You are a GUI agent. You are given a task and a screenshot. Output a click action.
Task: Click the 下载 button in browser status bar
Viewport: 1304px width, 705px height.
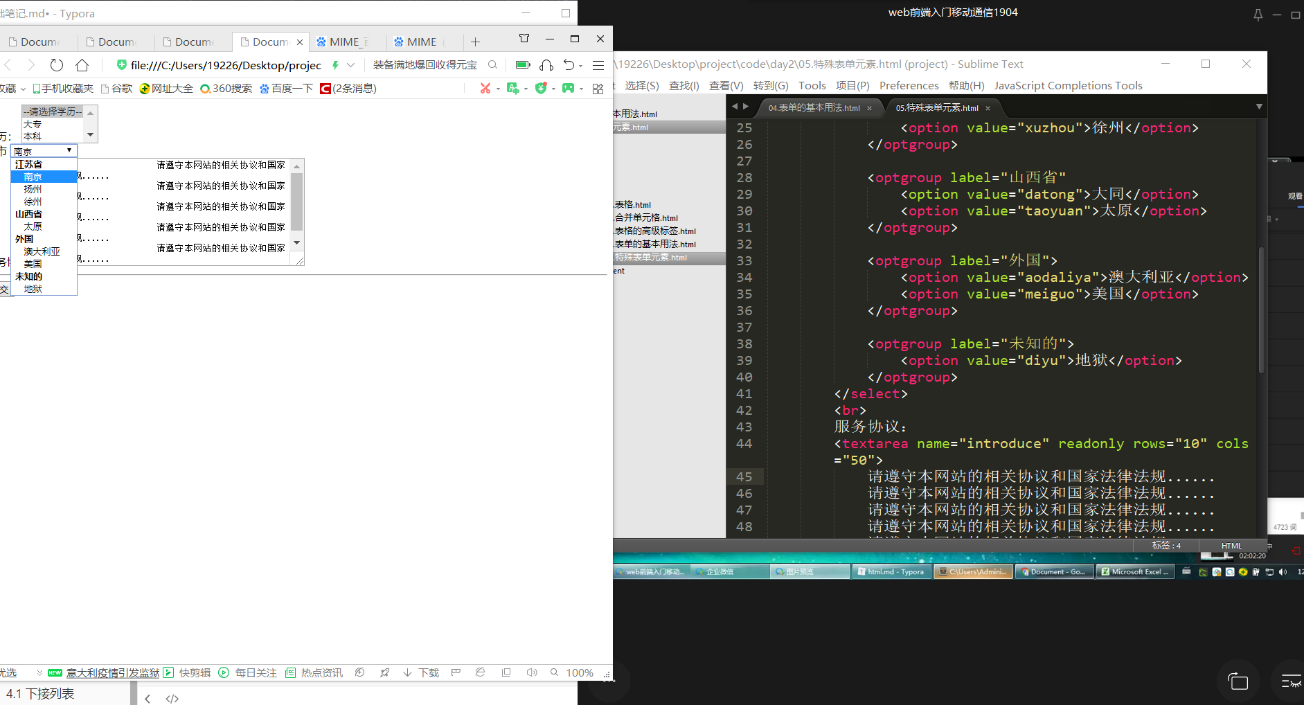[x=421, y=672]
